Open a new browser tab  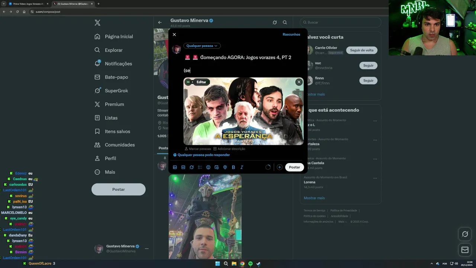98,4
